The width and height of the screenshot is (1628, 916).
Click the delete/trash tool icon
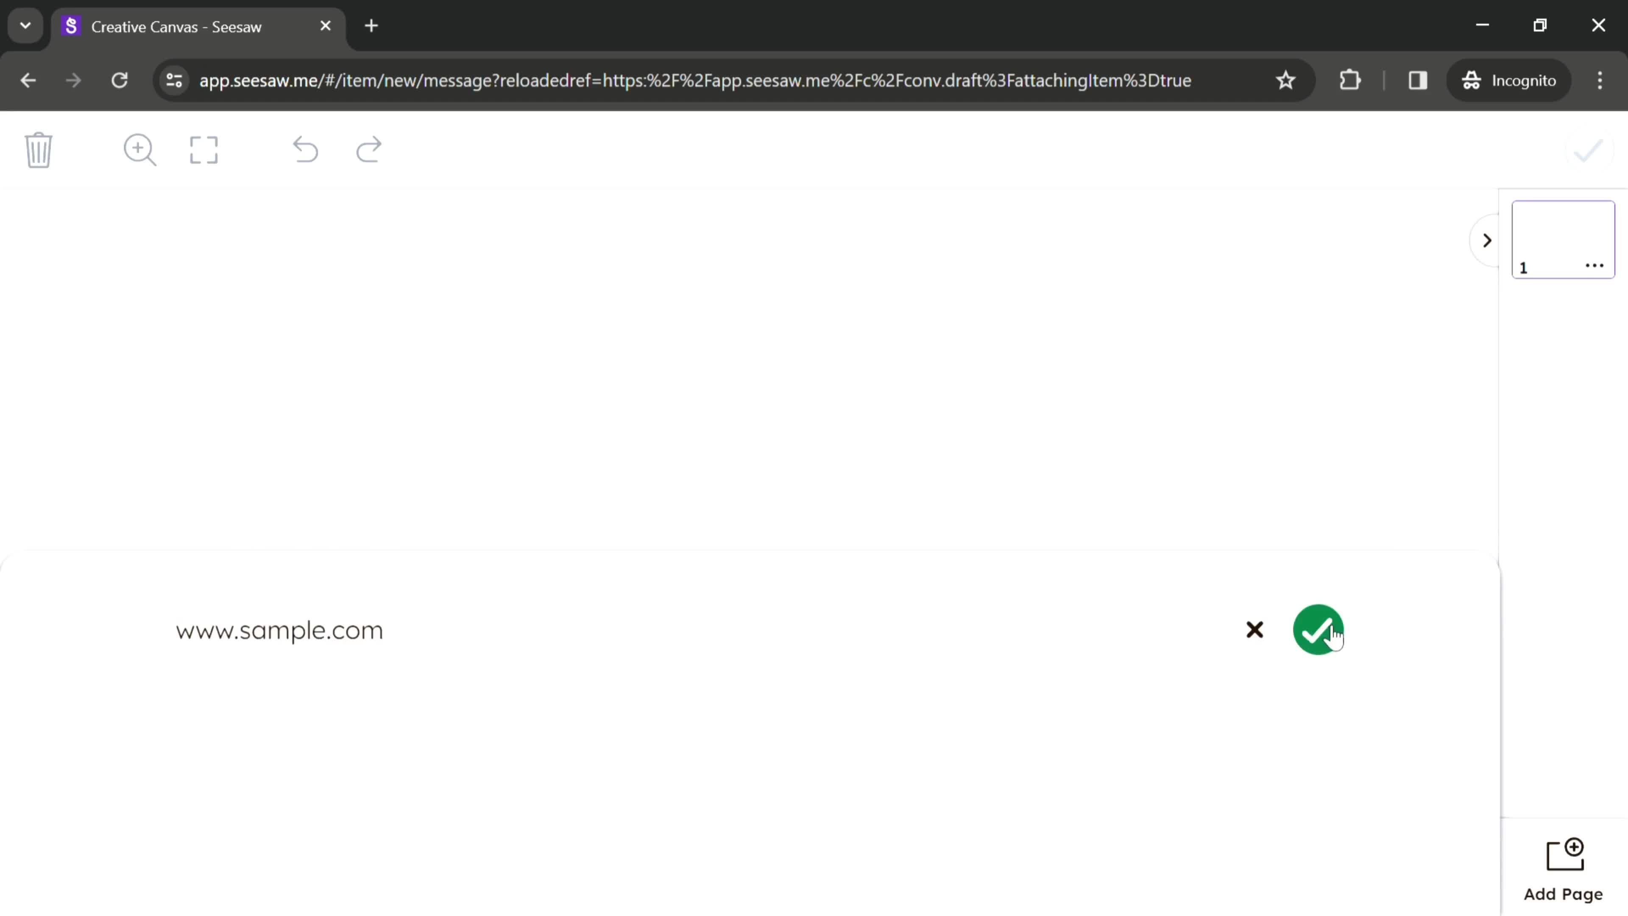38,150
